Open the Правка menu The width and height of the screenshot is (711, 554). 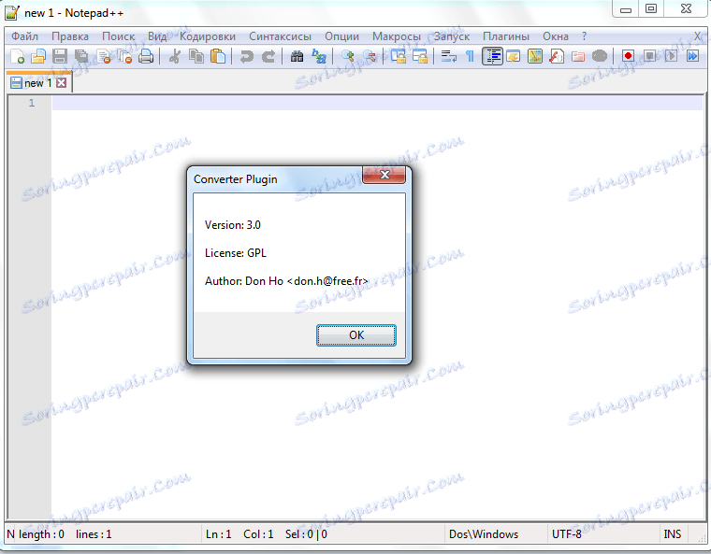(70, 36)
